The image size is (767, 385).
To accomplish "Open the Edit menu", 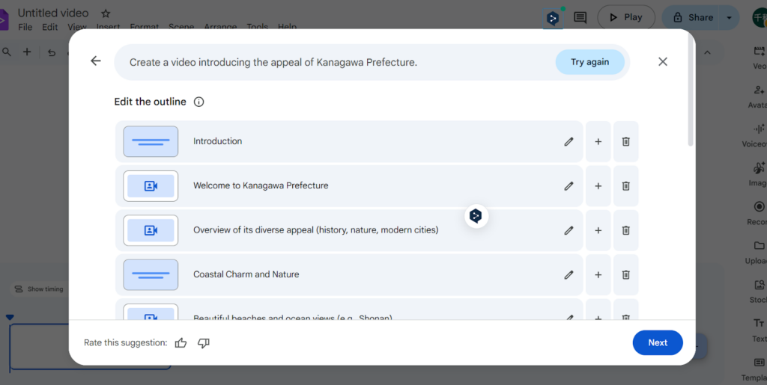I will (x=49, y=28).
